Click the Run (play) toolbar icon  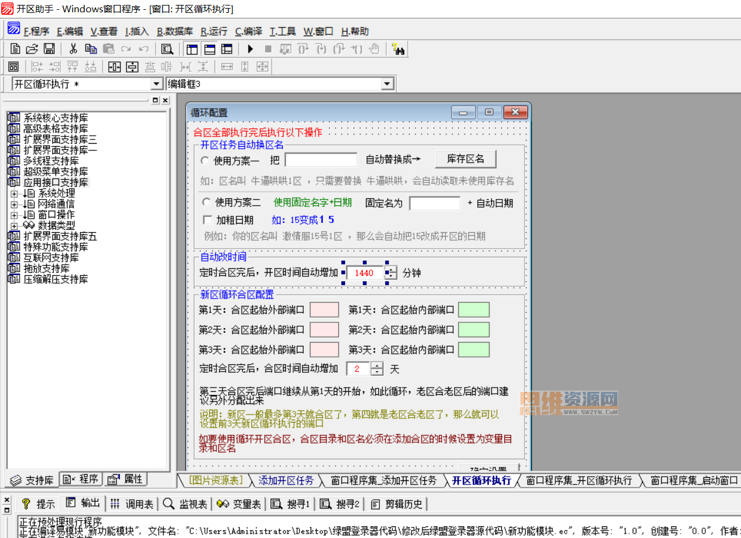250,49
